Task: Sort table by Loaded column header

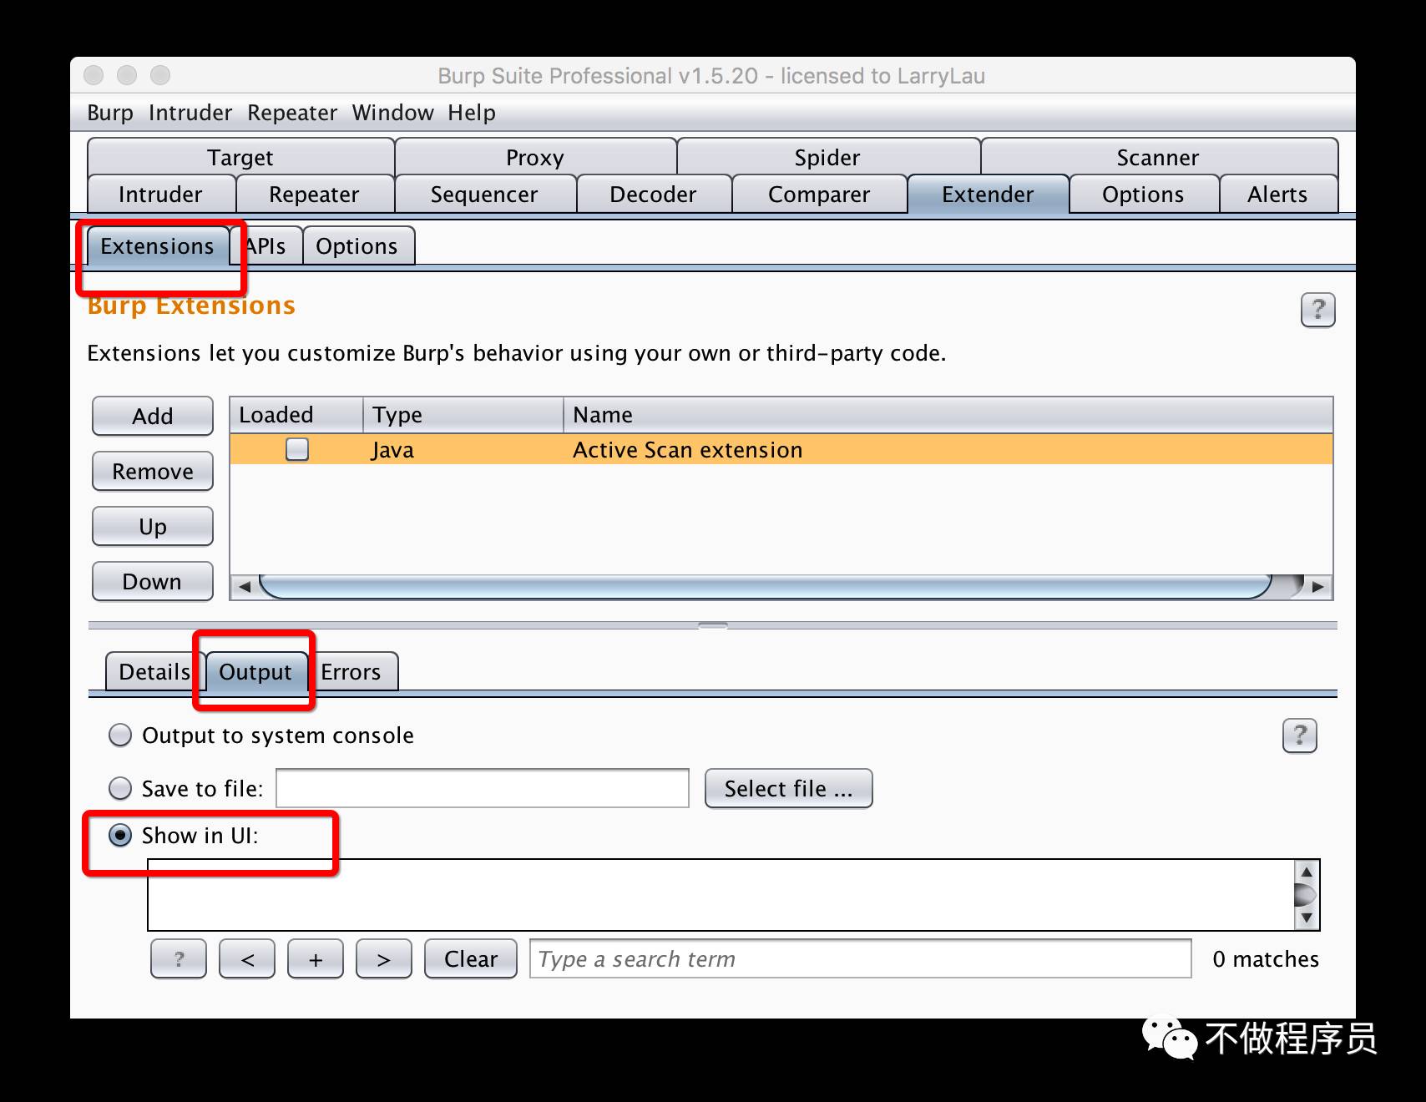Action: point(296,415)
